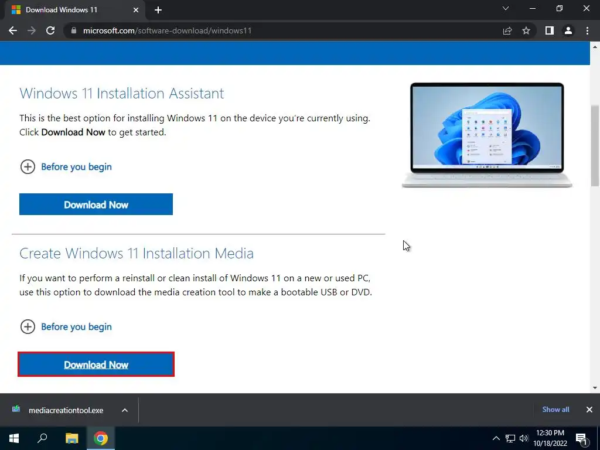Show hidden system tray icons
600x450 pixels.
coord(496,438)
